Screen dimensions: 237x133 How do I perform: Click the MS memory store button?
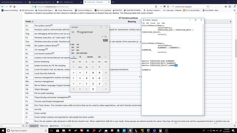click(x=99, y=57)
